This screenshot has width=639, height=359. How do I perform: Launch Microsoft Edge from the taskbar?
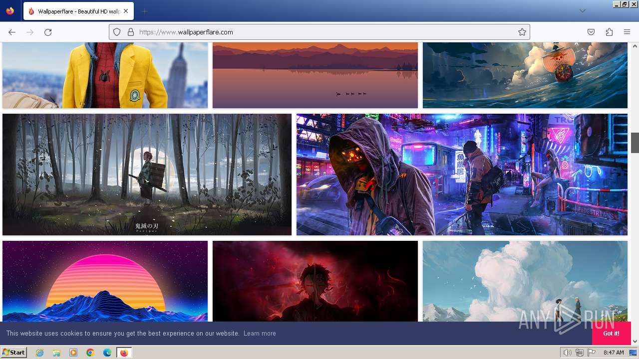point(107,353)
